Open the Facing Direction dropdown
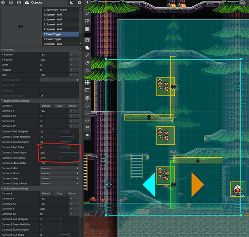Screen dimensions: 249x237 pyautogui.click(x=59, y=80)
